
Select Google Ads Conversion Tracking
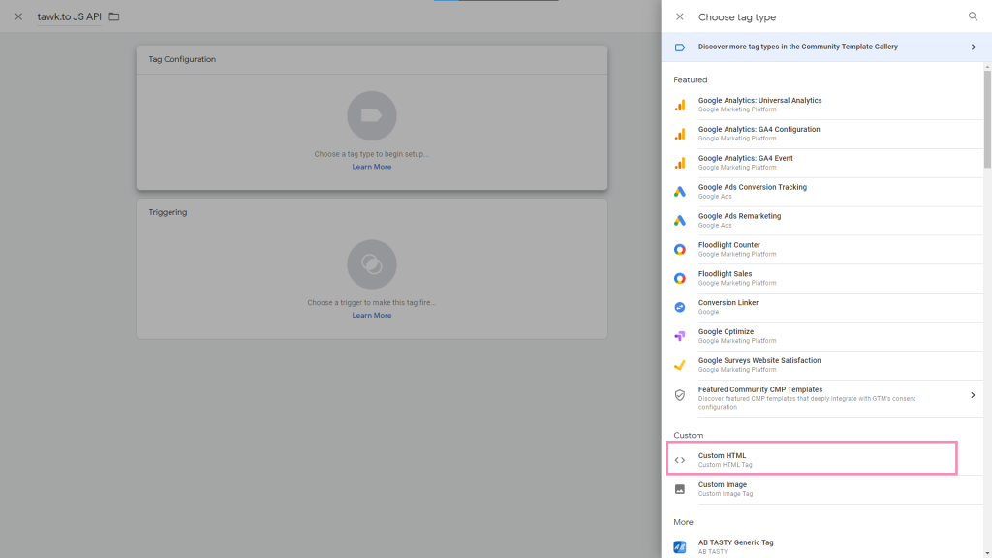(x=826, y=192)
